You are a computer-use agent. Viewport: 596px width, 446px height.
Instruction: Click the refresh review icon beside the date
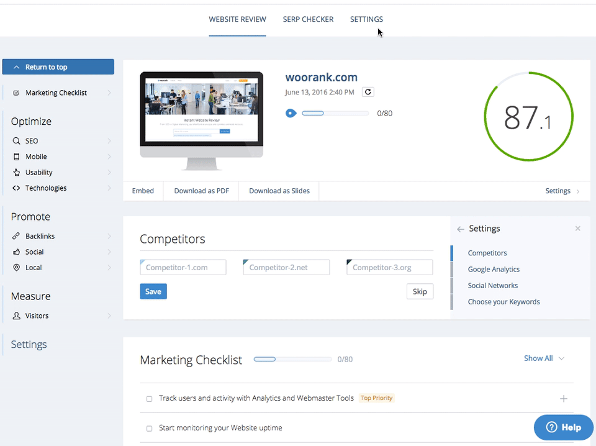coord(368,92)
